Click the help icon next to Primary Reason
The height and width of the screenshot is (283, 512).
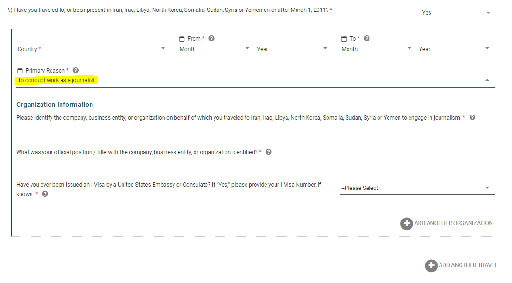click(x=76, y=70)
